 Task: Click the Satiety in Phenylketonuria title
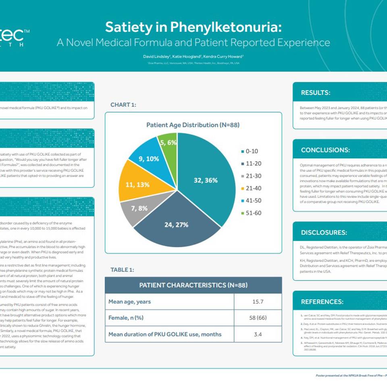[193, 27]
